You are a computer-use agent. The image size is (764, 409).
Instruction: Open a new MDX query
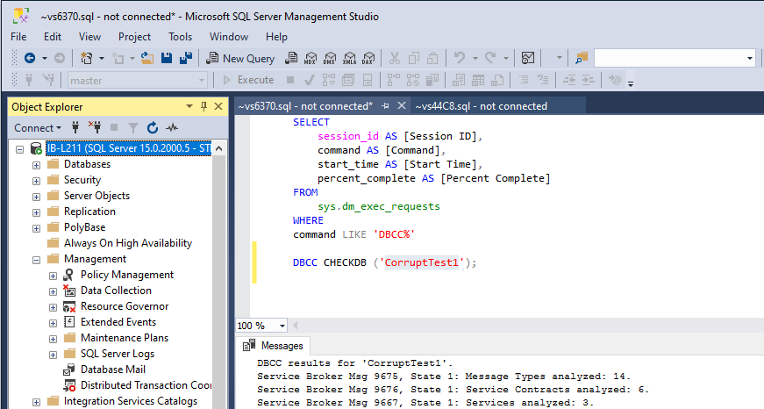(311, 59)
